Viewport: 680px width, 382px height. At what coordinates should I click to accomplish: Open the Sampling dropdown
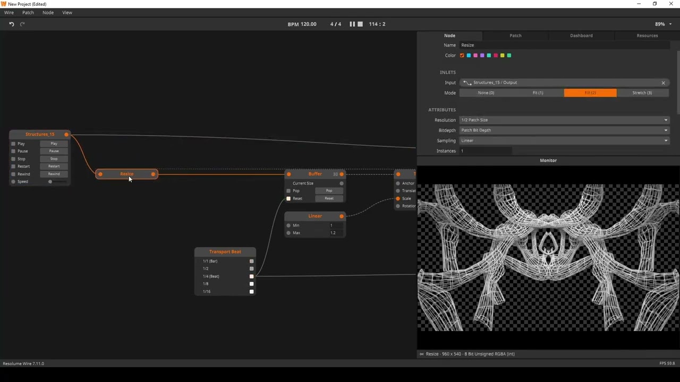coord(564,141)
